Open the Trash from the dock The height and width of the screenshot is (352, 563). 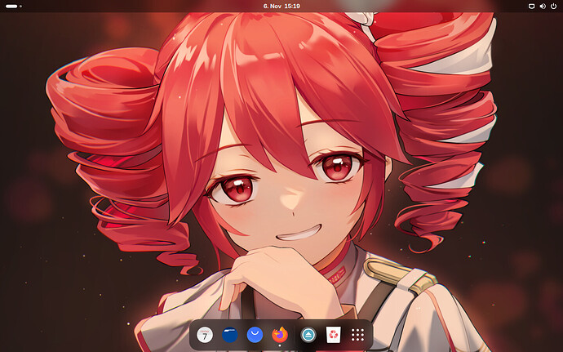pyautogui.click(x=332, y=334)
